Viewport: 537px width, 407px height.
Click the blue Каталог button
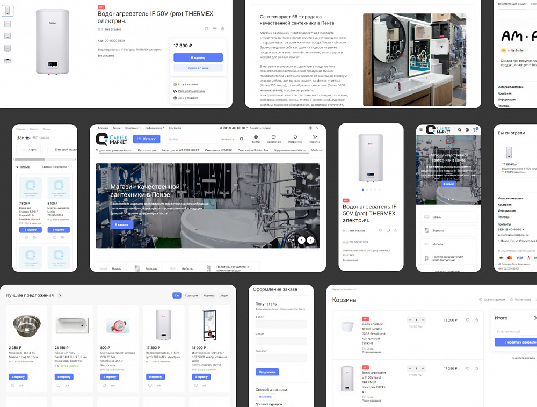pos(146,139)
